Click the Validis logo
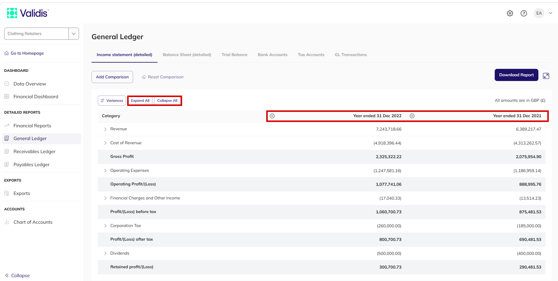558x281 pixels. [x=28, y=13]
